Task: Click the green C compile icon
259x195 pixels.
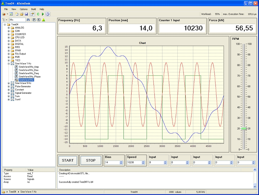Action: [x=38, y=14]
